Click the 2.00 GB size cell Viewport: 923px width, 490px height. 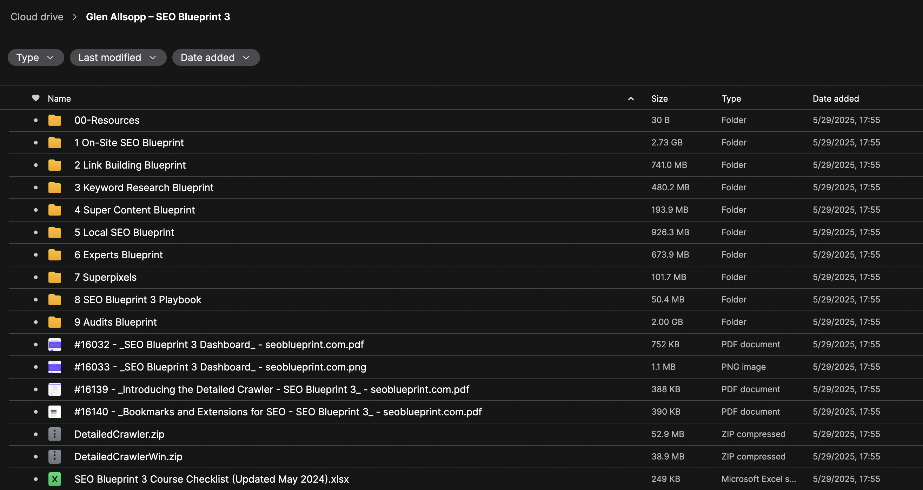coord(667,322)
